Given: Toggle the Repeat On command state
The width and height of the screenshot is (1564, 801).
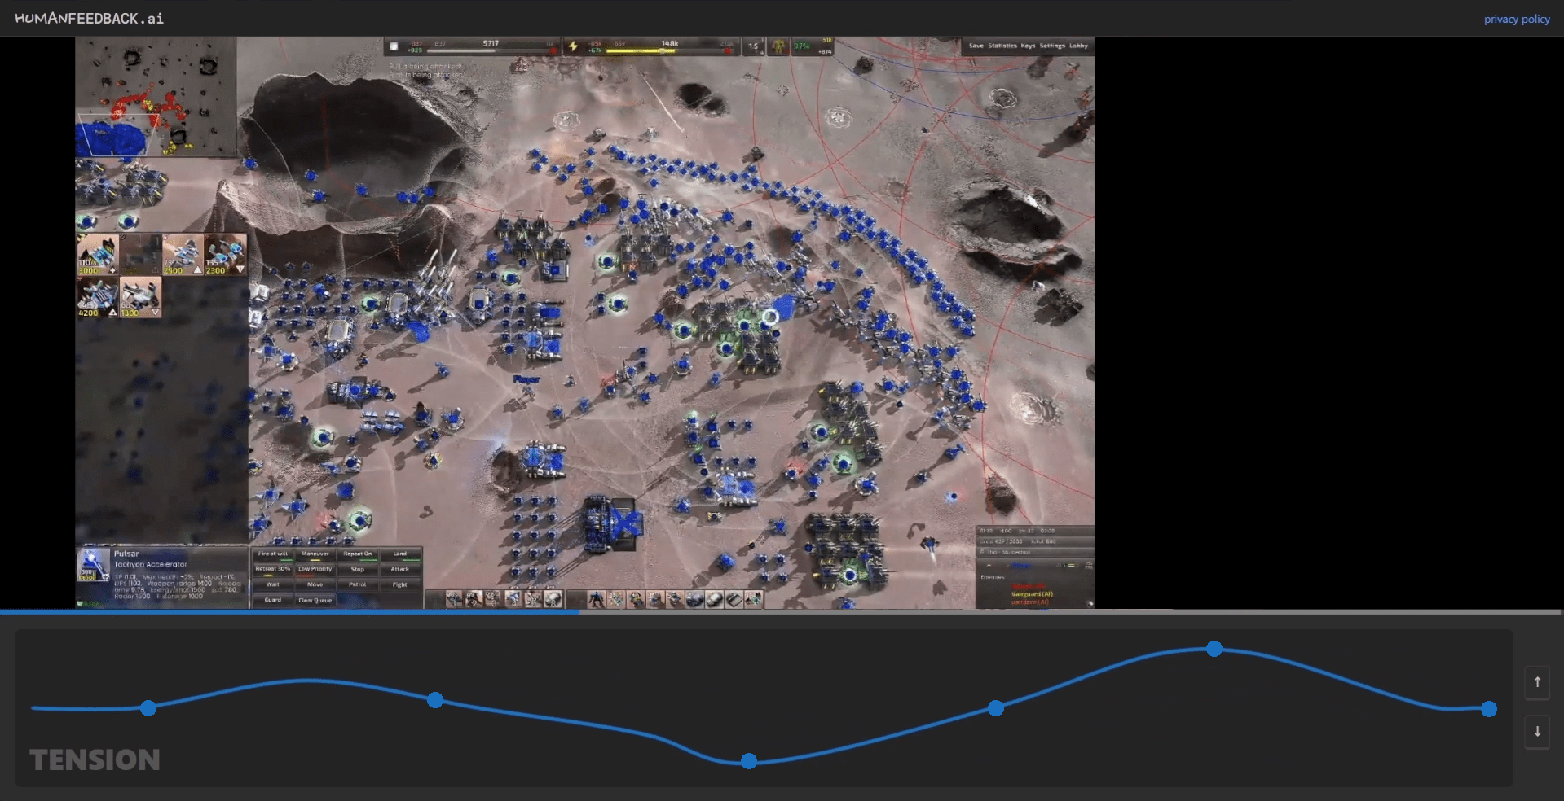Looking at the screenshot, I should [357, 554].
